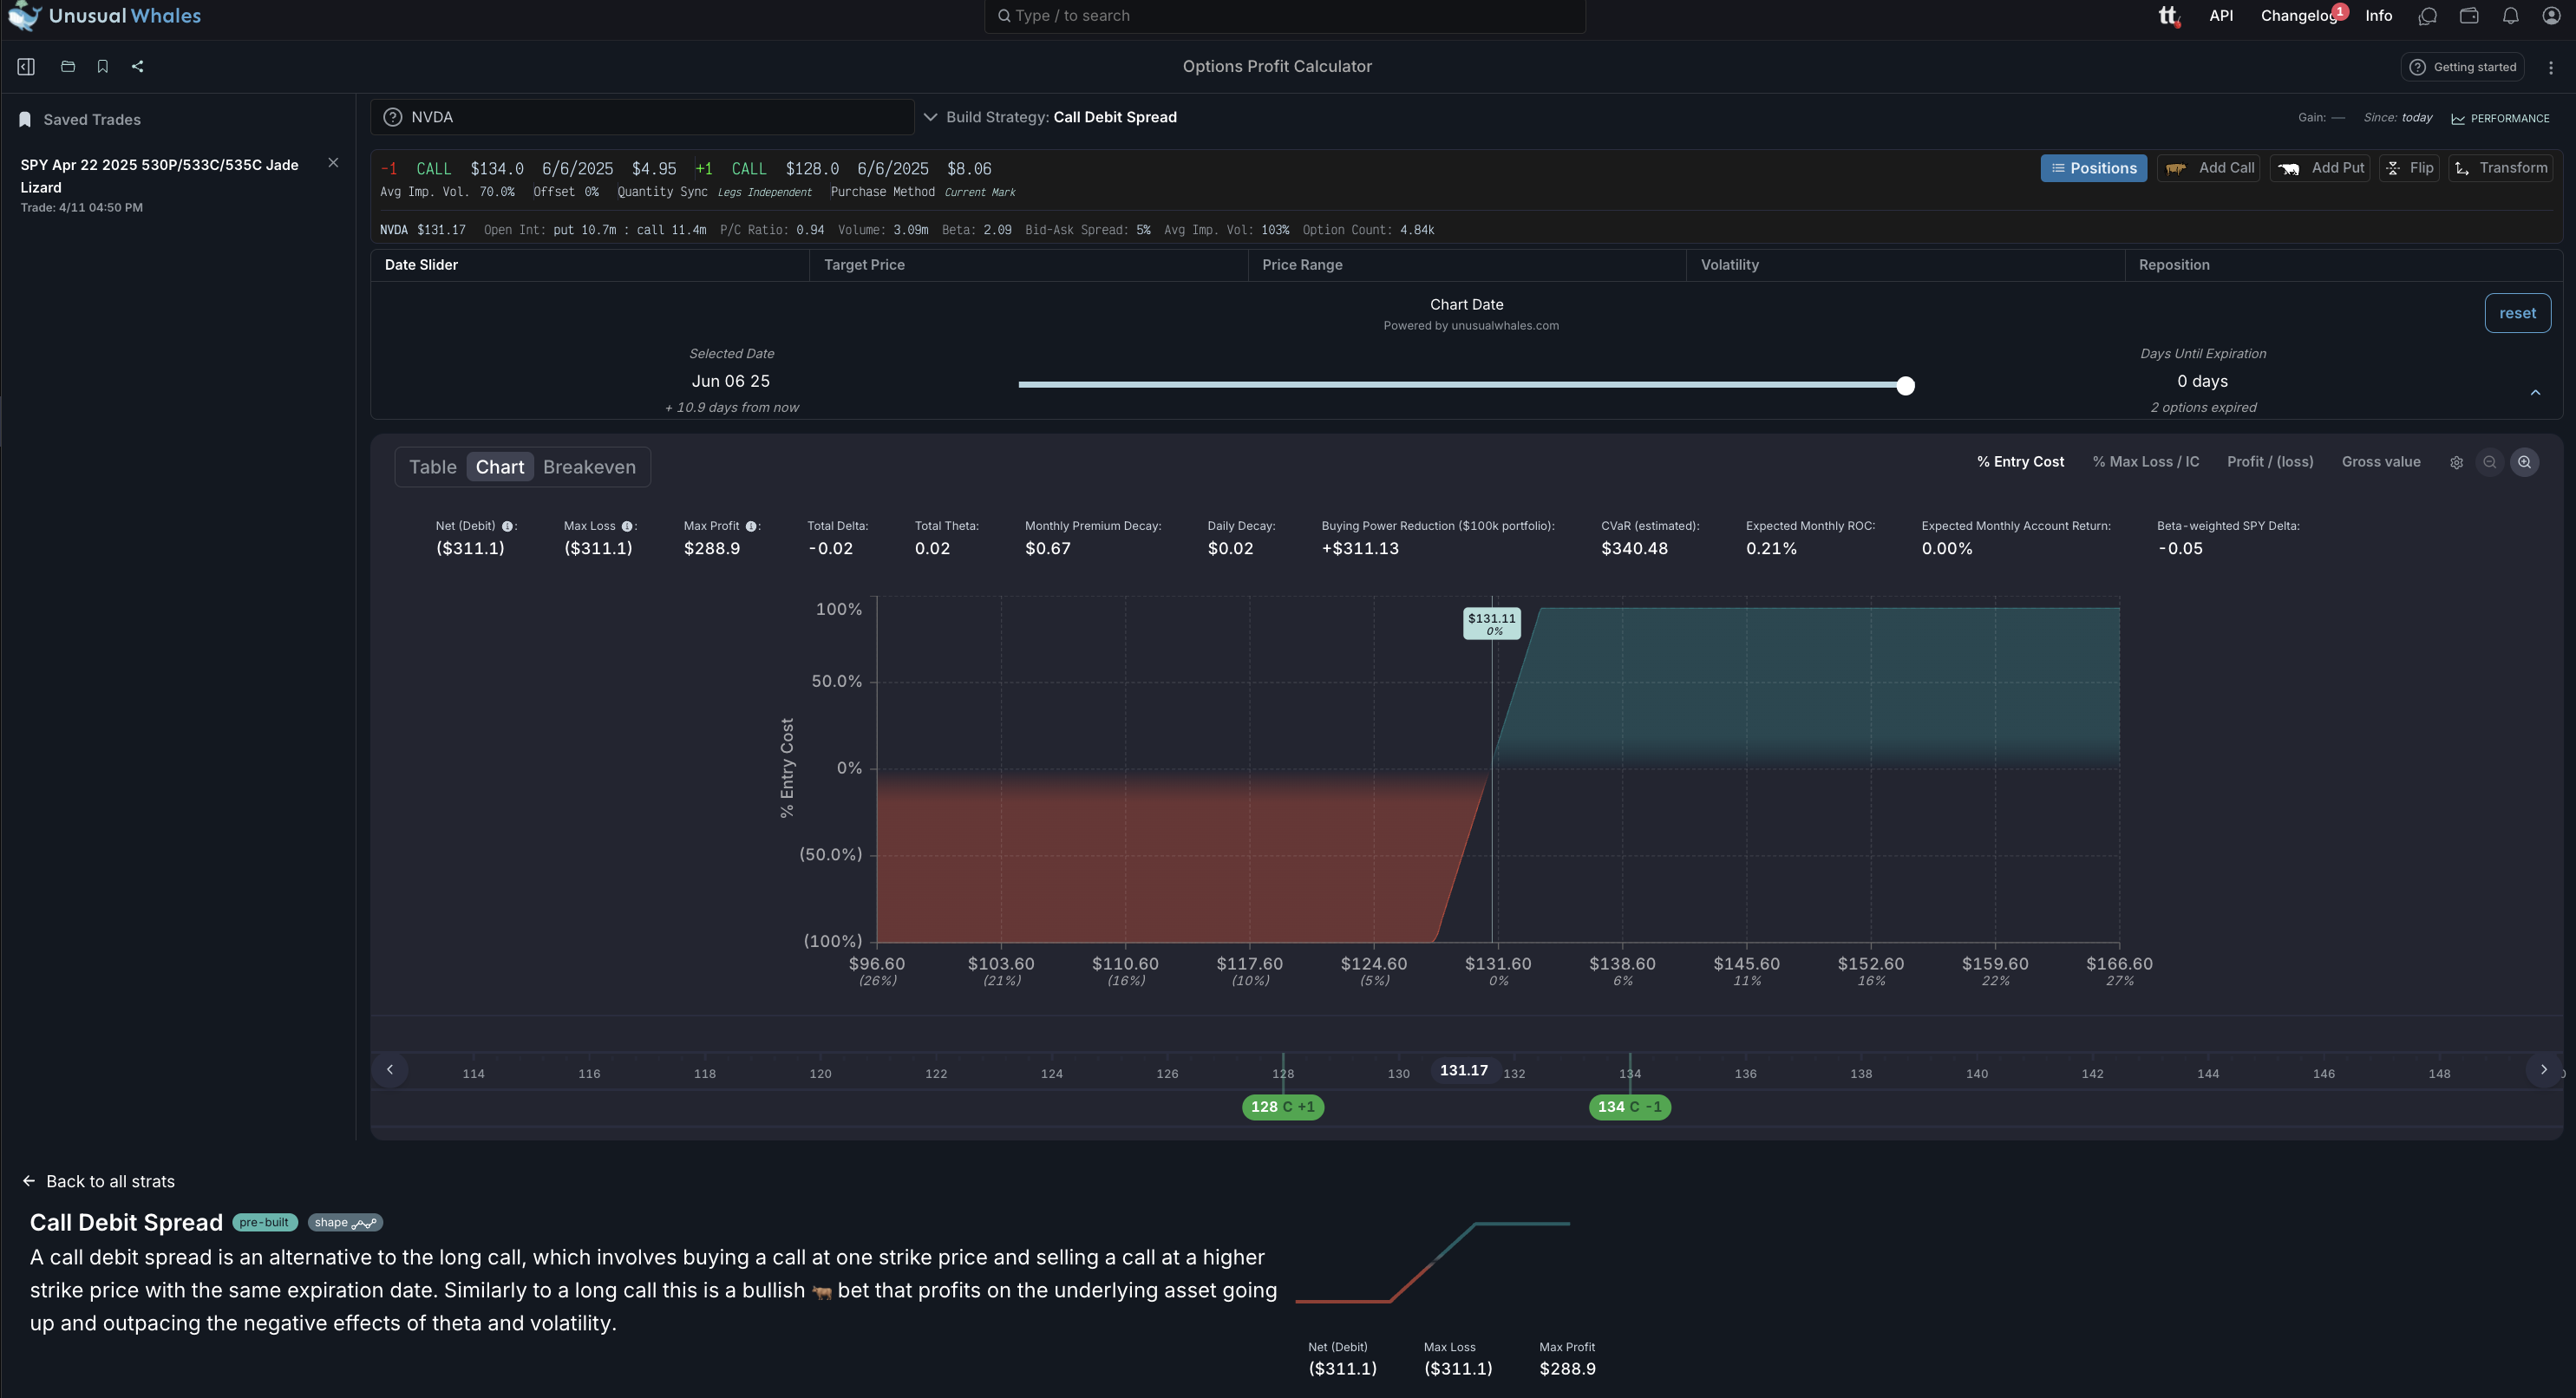Collapse the Date Slider panel chevron

pos(2535,393)
